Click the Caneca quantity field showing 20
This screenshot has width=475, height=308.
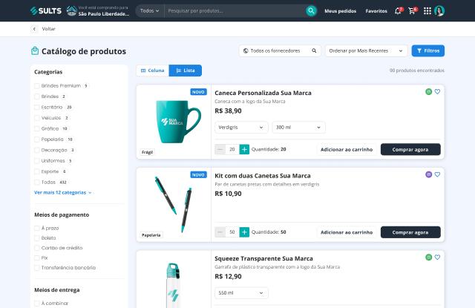(x=232, y=149)
